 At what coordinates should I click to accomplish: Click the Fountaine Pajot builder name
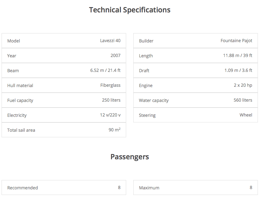pyautogui.click(x=236, y=41)
